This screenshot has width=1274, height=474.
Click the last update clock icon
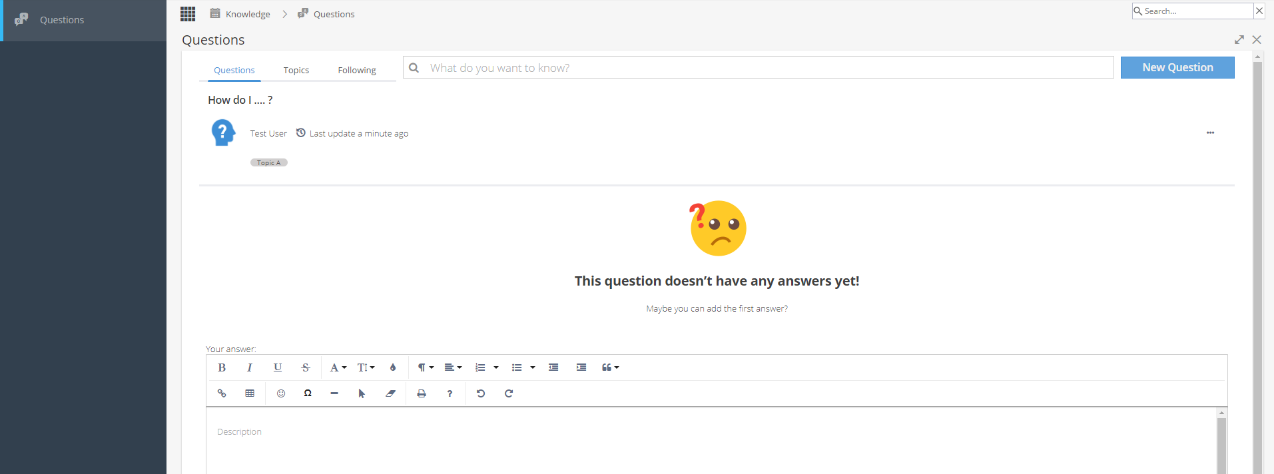pyautogui.click(x=301, y=132)
